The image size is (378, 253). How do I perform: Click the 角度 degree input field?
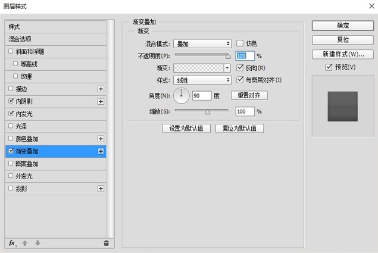click(202, 96)
